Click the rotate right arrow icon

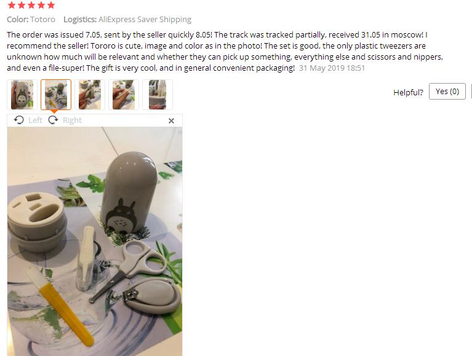tap(54, 120)
